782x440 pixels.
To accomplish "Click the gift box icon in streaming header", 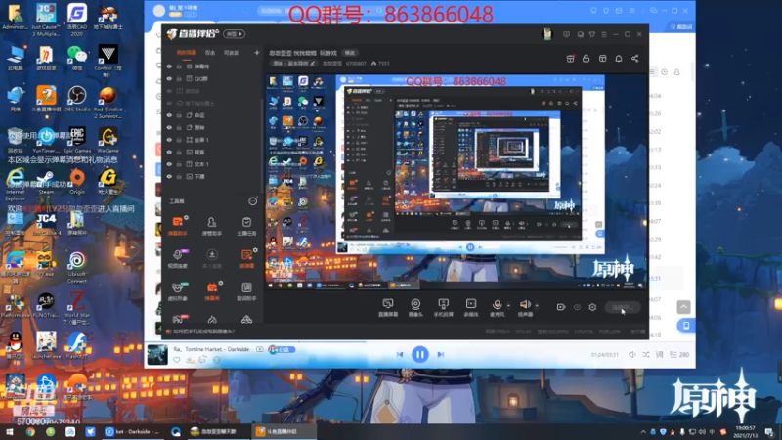I will [571, 59].
